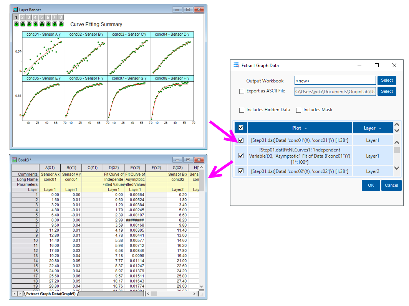Click the Layer Banner window title bar icon
The height and width of the screenshot is (306, 409).
(x=15, y=9)
